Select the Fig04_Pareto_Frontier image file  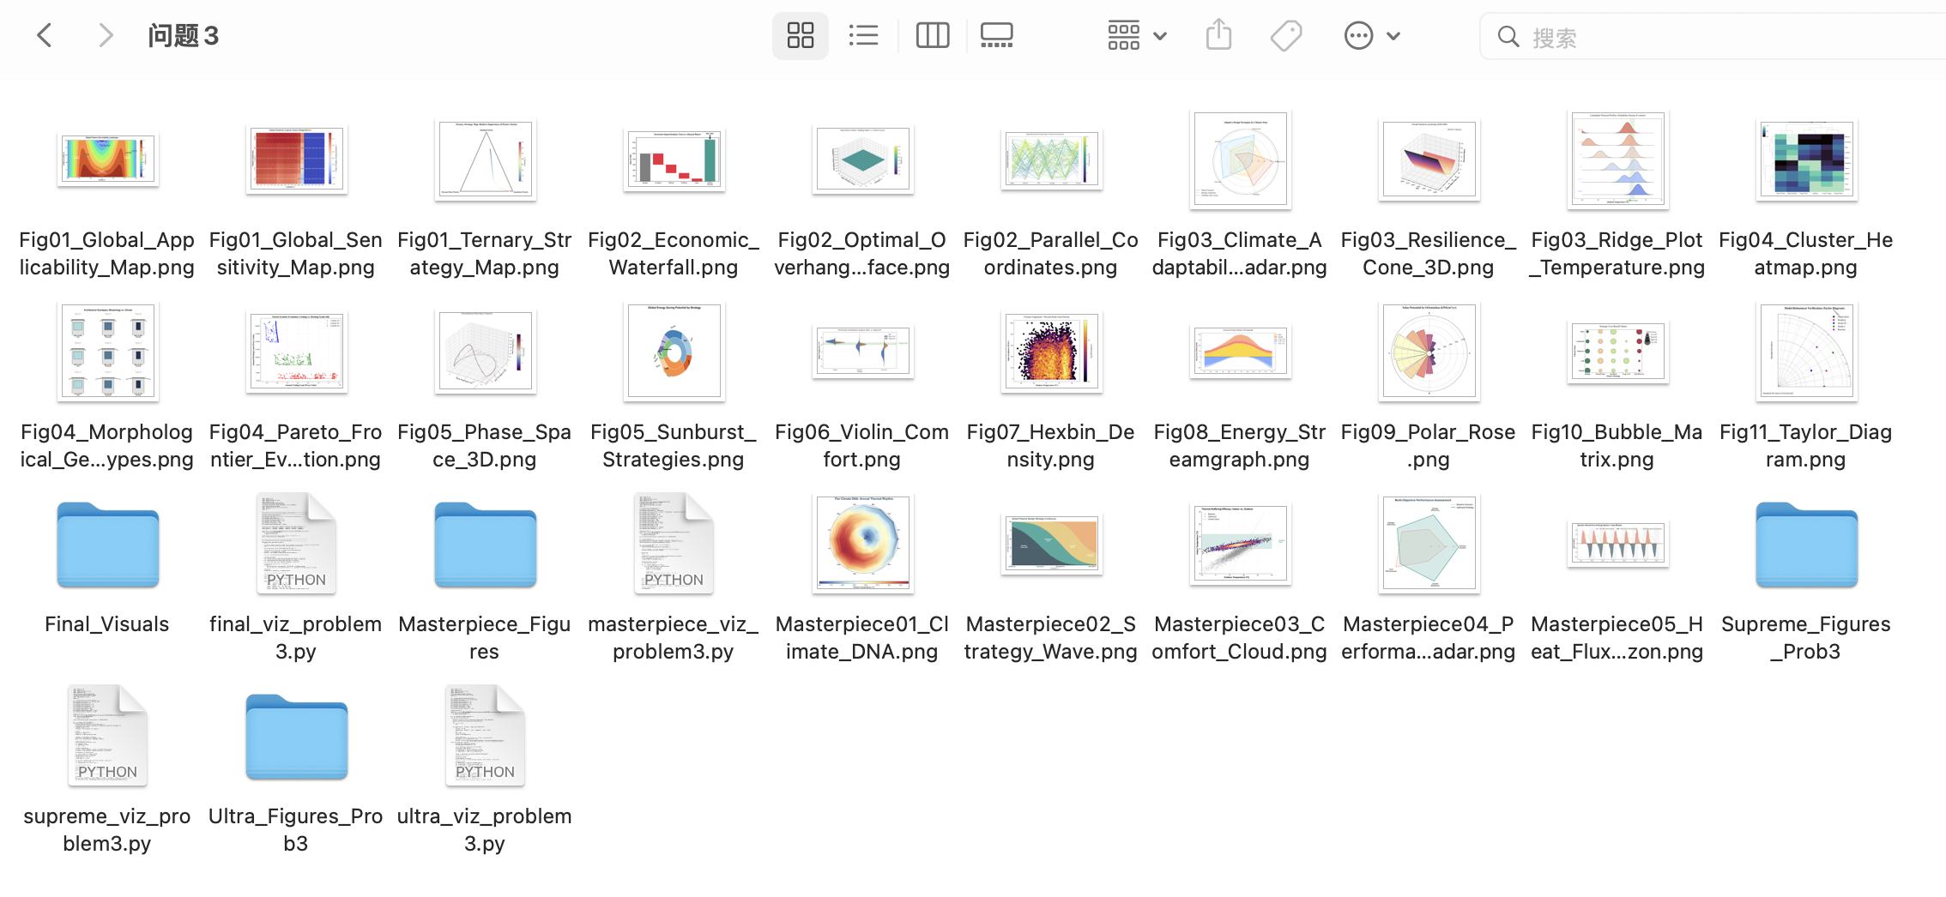[x=296, y=352]
